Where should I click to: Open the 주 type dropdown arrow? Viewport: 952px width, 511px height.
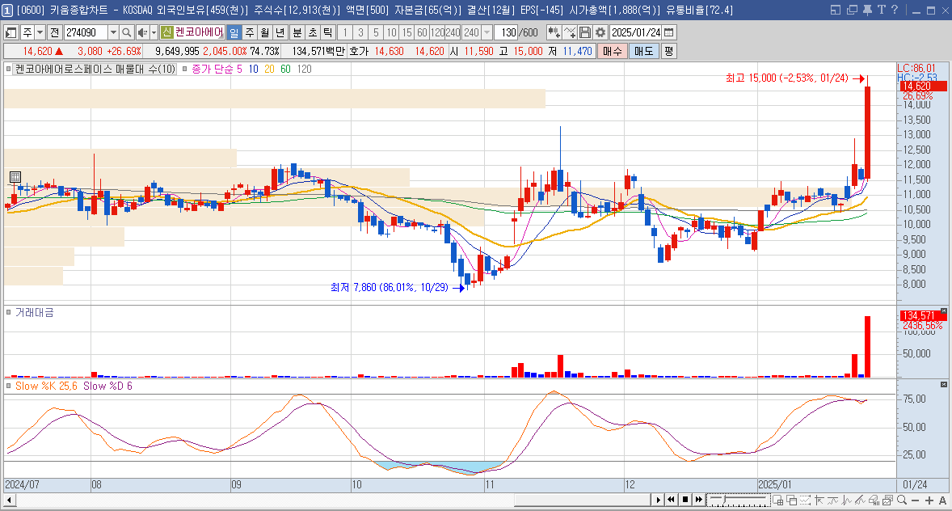click(40, 32)
